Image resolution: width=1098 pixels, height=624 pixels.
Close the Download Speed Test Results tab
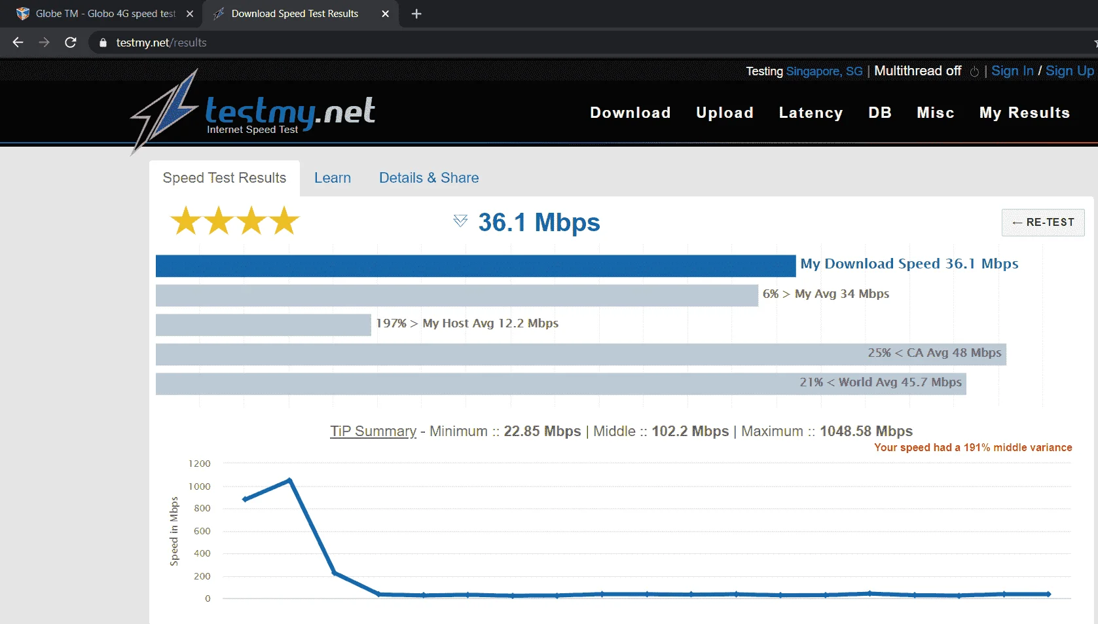386,14
